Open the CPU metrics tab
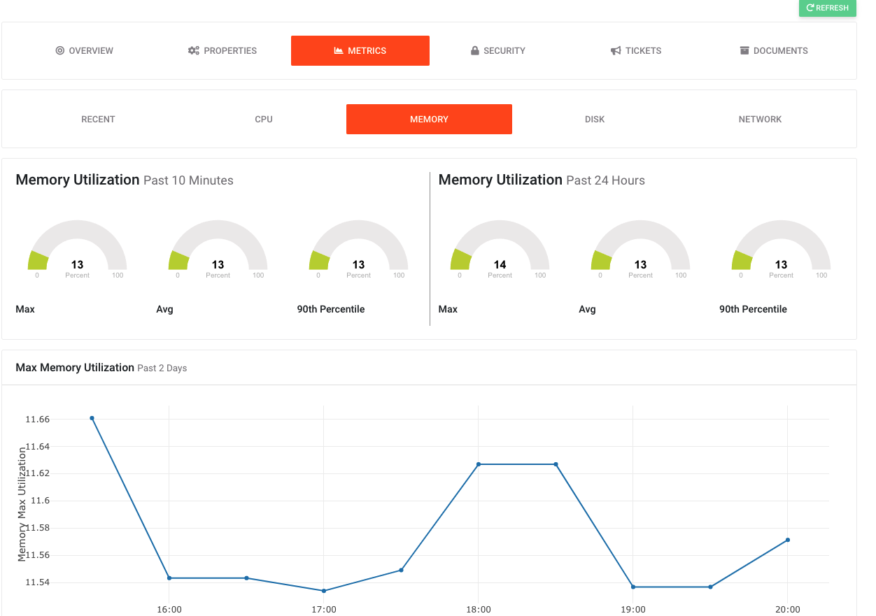Screen dimensions: 876x616 coord(264,120)
